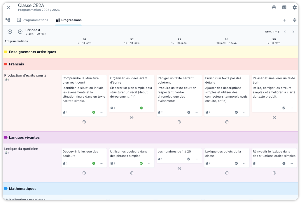
Task: Go to the previous period with left arrow
Action: [10, 32]
